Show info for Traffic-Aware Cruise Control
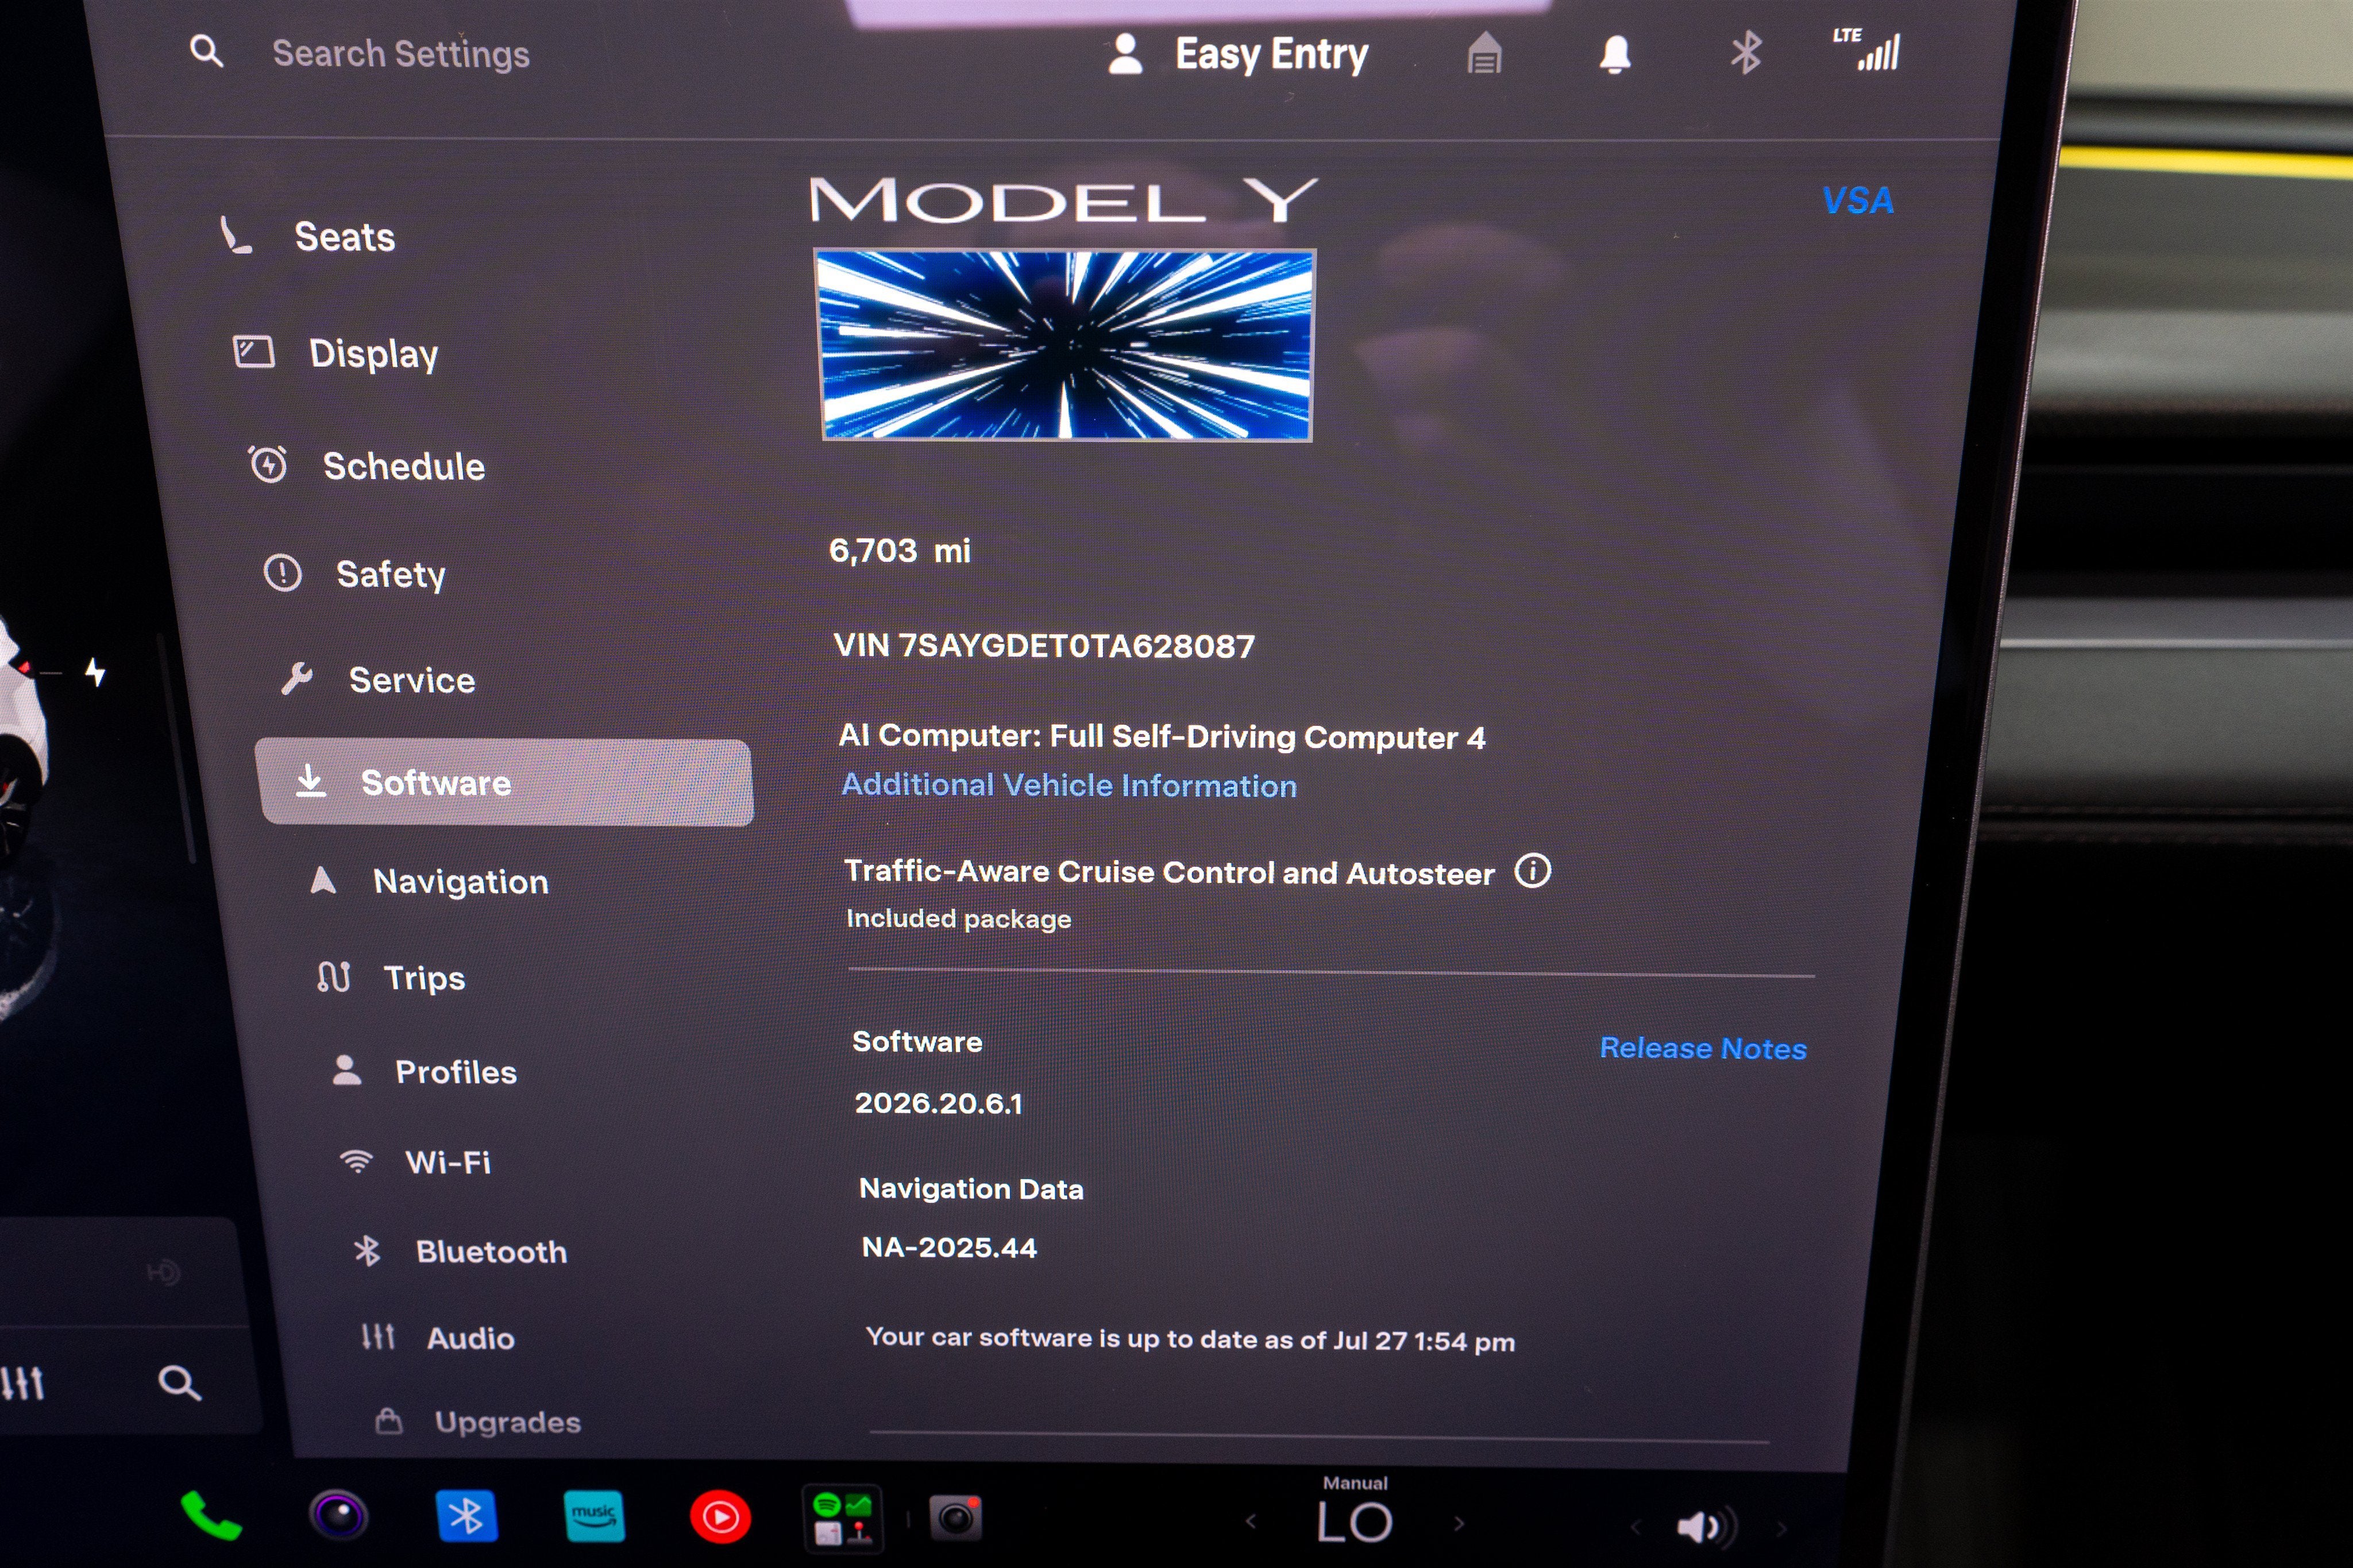Screen dimensions: 2353x1568 point(1532,871)
